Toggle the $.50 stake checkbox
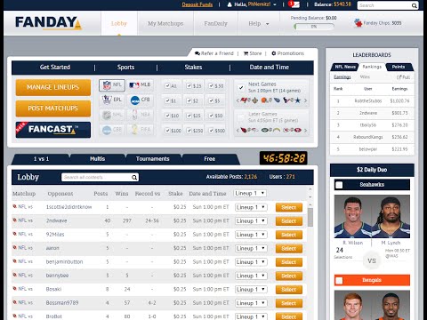The image size is (427, 320). coord(211,85)
